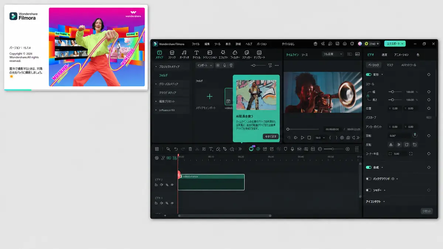Open the three-dot more options in media panel

[277, 65]
